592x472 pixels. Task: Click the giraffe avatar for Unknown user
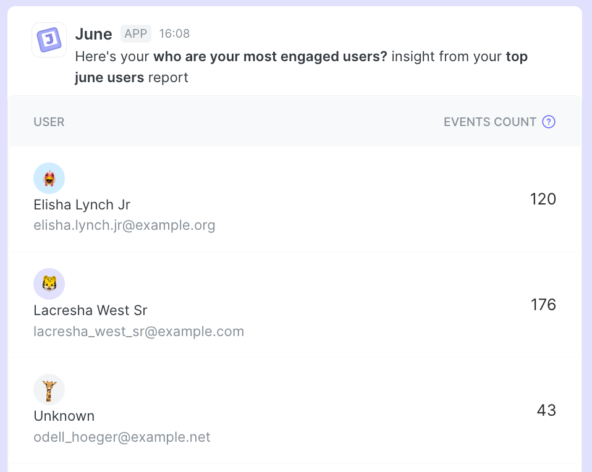pos(49,390)
